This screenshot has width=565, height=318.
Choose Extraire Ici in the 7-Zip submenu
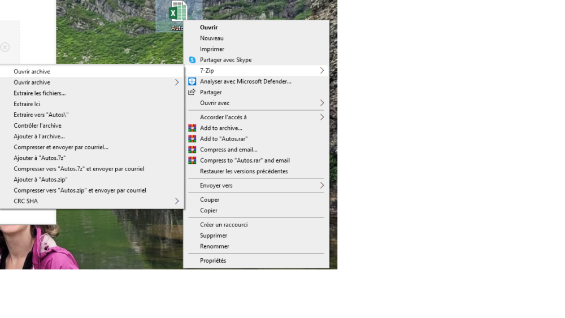pos(27,104)
